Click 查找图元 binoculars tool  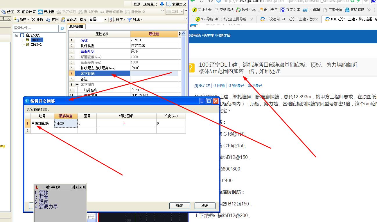[88, 12]
